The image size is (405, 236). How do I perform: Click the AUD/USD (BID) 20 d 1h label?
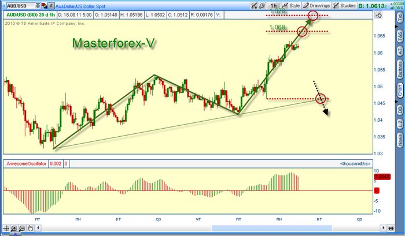(x=31, y=15)
